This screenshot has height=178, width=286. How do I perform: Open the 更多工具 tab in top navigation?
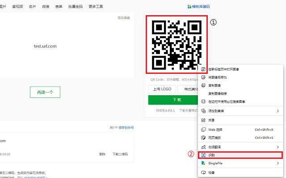96,7
